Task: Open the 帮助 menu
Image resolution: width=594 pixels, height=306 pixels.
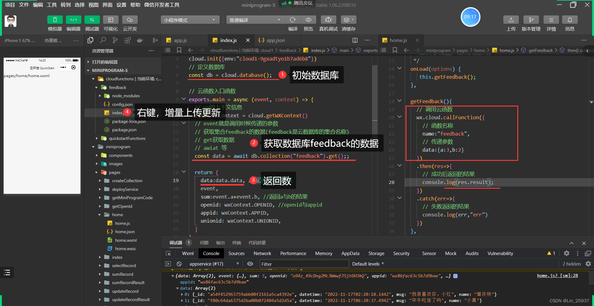Action: 135,5
